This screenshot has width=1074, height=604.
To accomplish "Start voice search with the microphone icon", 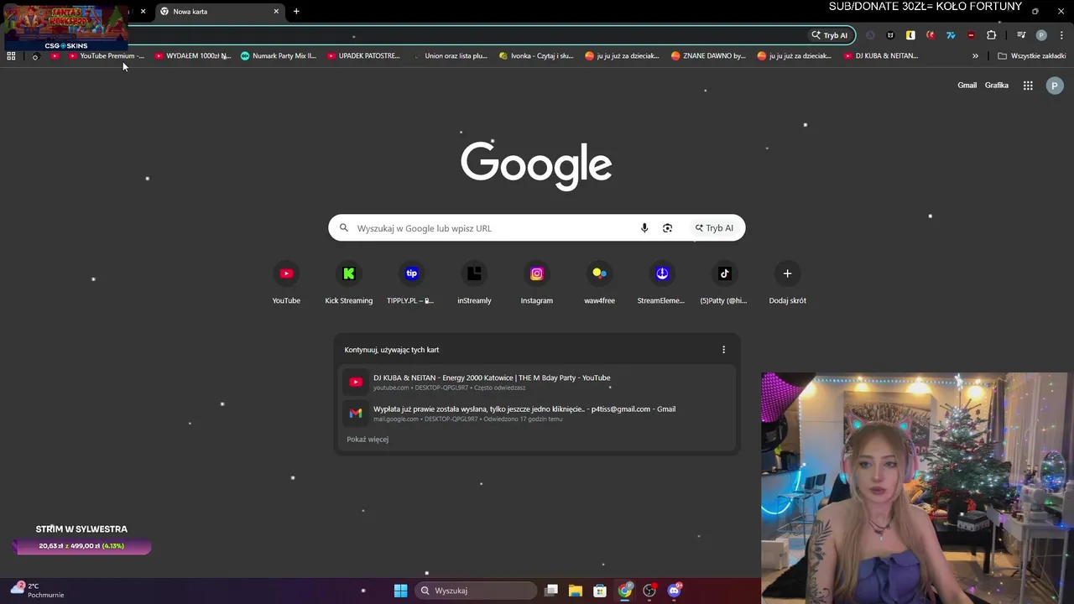I will tap(644, 228).
